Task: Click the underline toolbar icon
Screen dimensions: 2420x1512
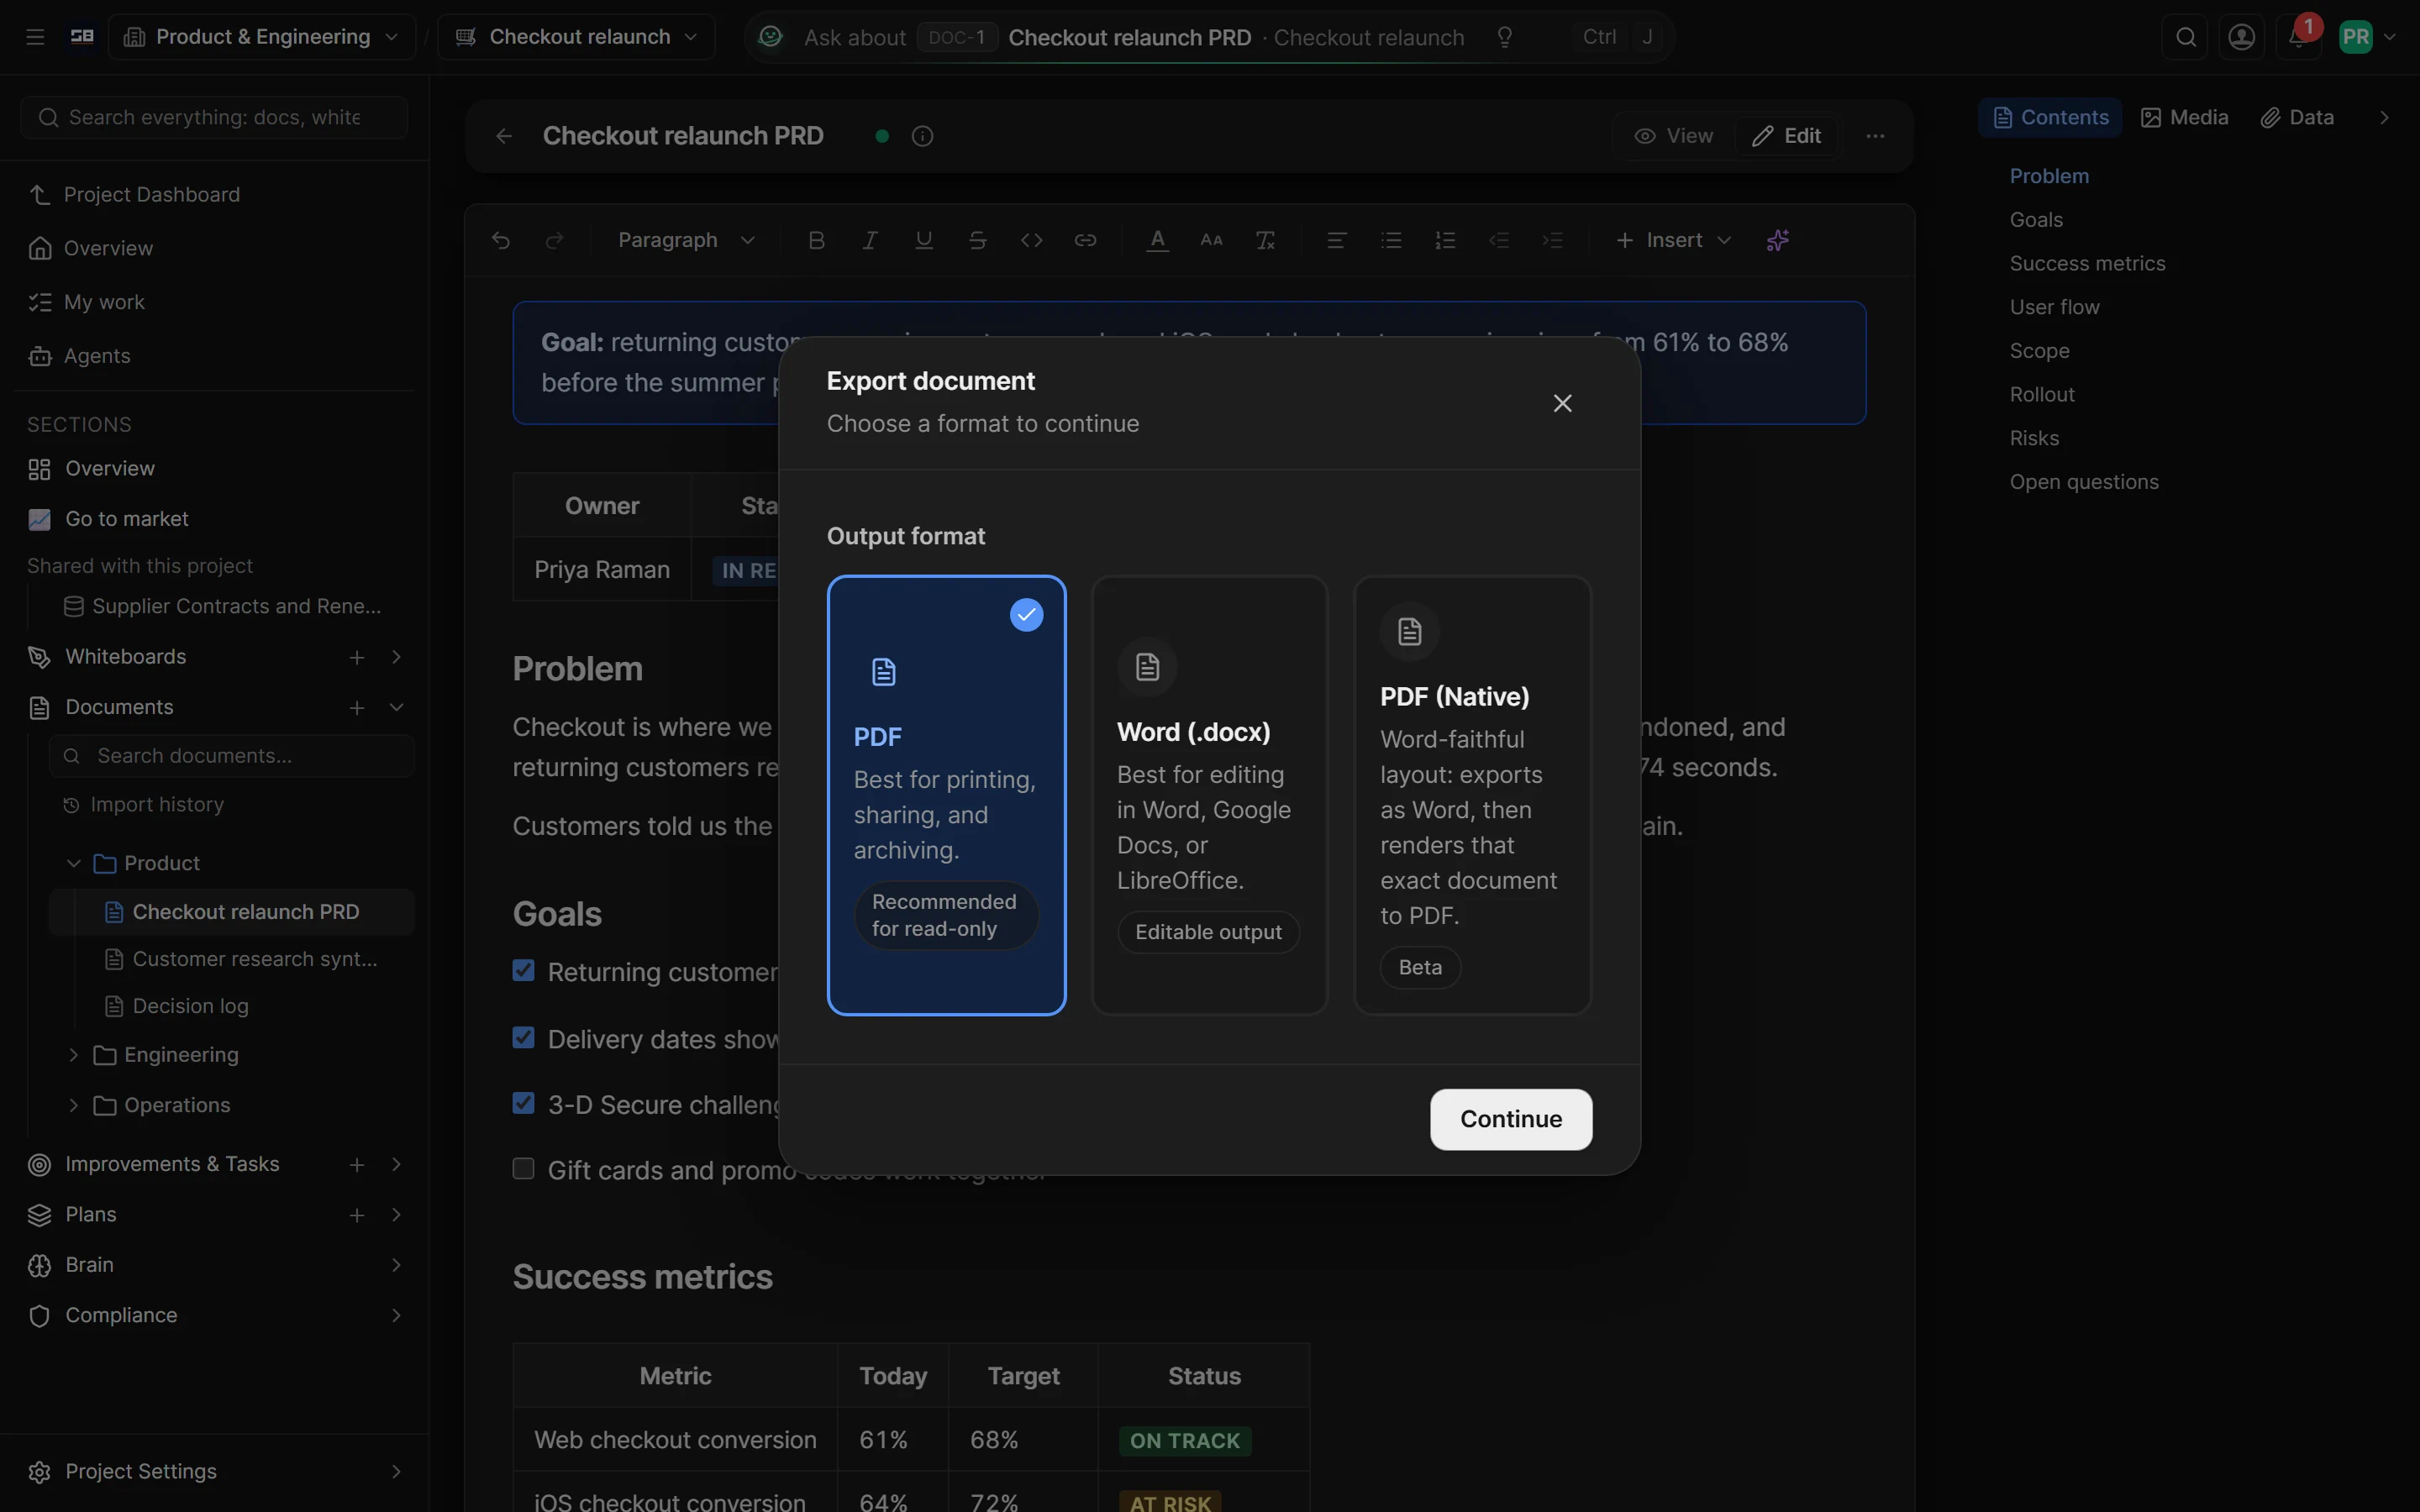Action: coord(924,240)
